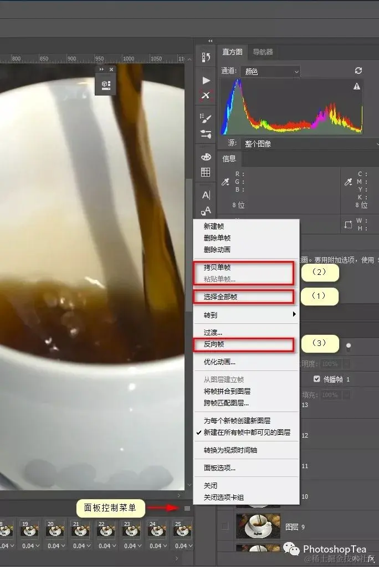Toggle the 传播帧 1 checkbox
The image size is (379, 567).
pos(316,379)
